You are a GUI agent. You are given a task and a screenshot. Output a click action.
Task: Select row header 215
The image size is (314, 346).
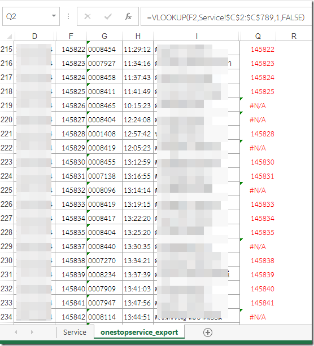(x=7, y=49)
